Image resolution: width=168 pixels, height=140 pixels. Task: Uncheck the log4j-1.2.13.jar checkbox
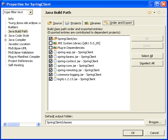tap(51, 79)
